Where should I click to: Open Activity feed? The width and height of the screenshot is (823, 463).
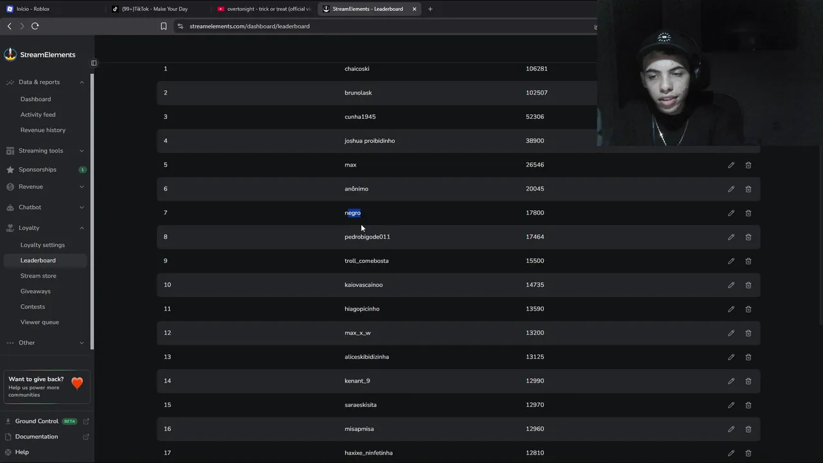pyautogui.click(x=38, y=114)
